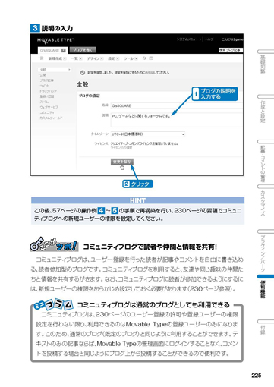Select ブログ記事 in the settings sidebar
274x387 pixels.
(x=46, y=80)
